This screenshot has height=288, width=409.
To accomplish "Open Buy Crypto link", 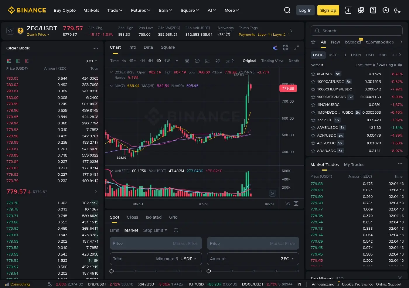I will (65, 10).
